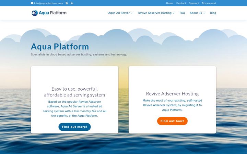
Task: Click the orange Find out how! button
Action: pos(172,121)
